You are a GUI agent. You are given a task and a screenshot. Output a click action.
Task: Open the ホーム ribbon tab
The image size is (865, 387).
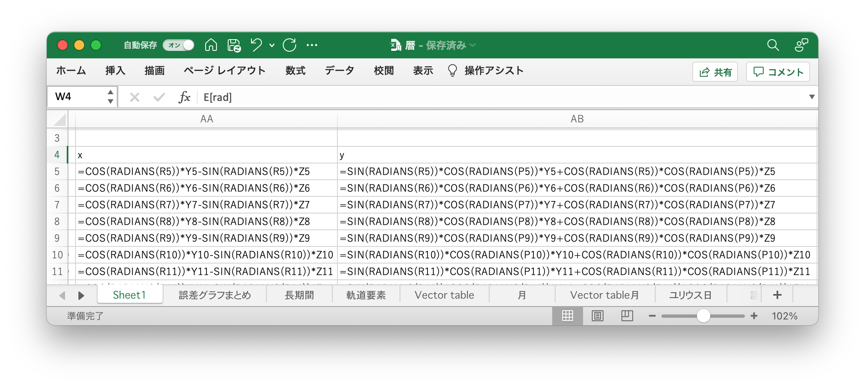(71, 70)
